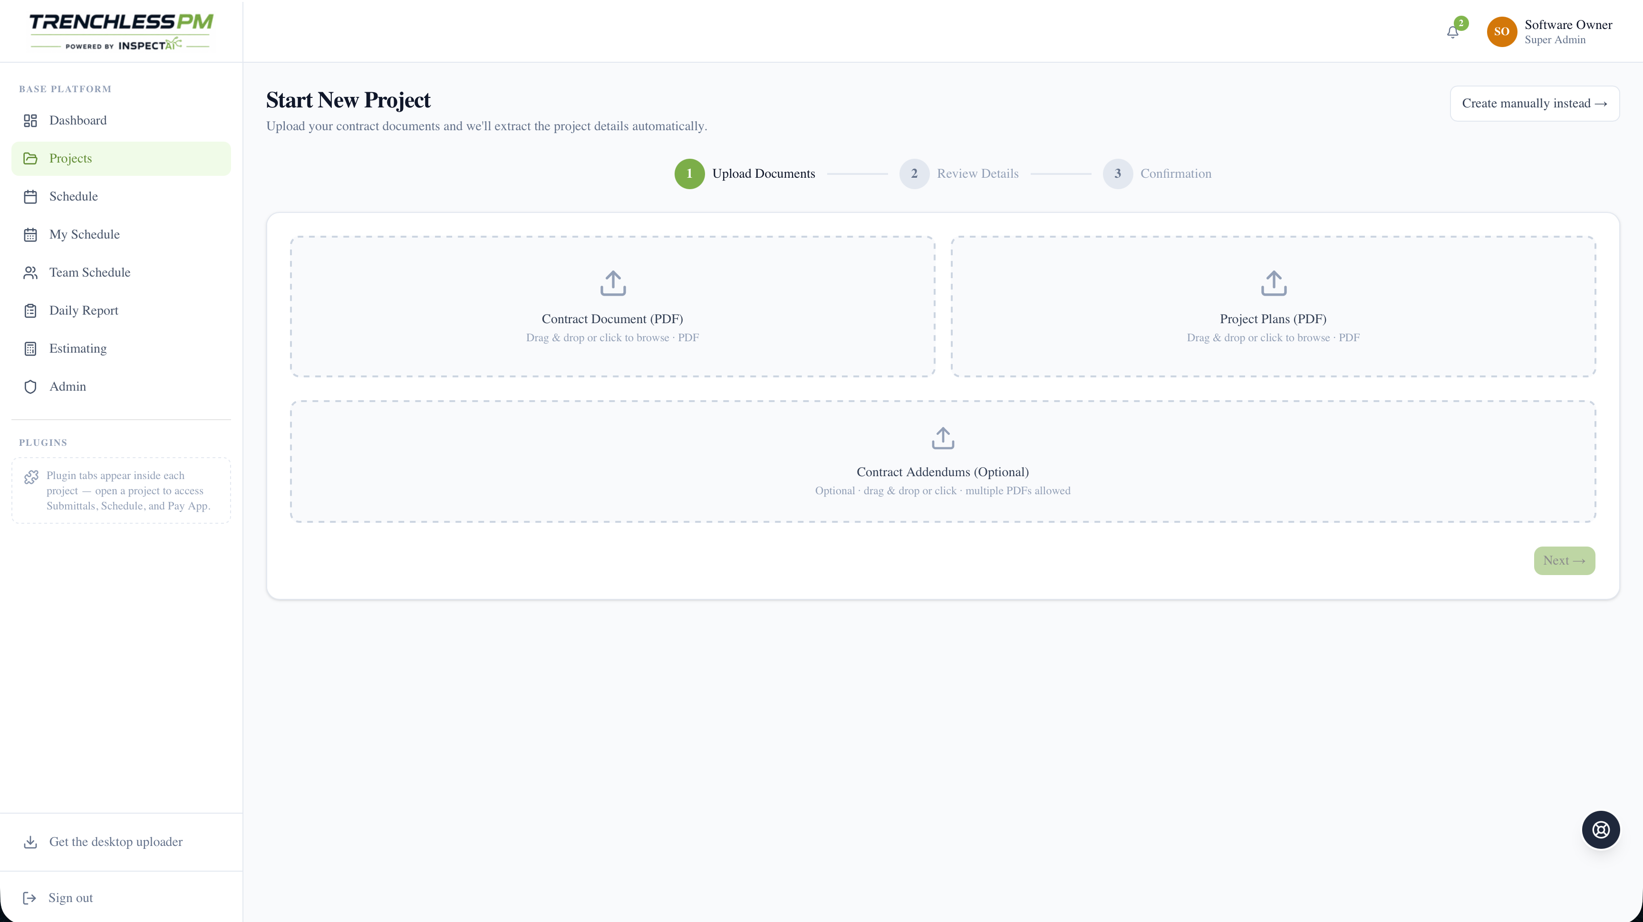This screenshot has width=1643, height=922.
Task: Open the Admin sidebar entry
Action: pos(121,386)
